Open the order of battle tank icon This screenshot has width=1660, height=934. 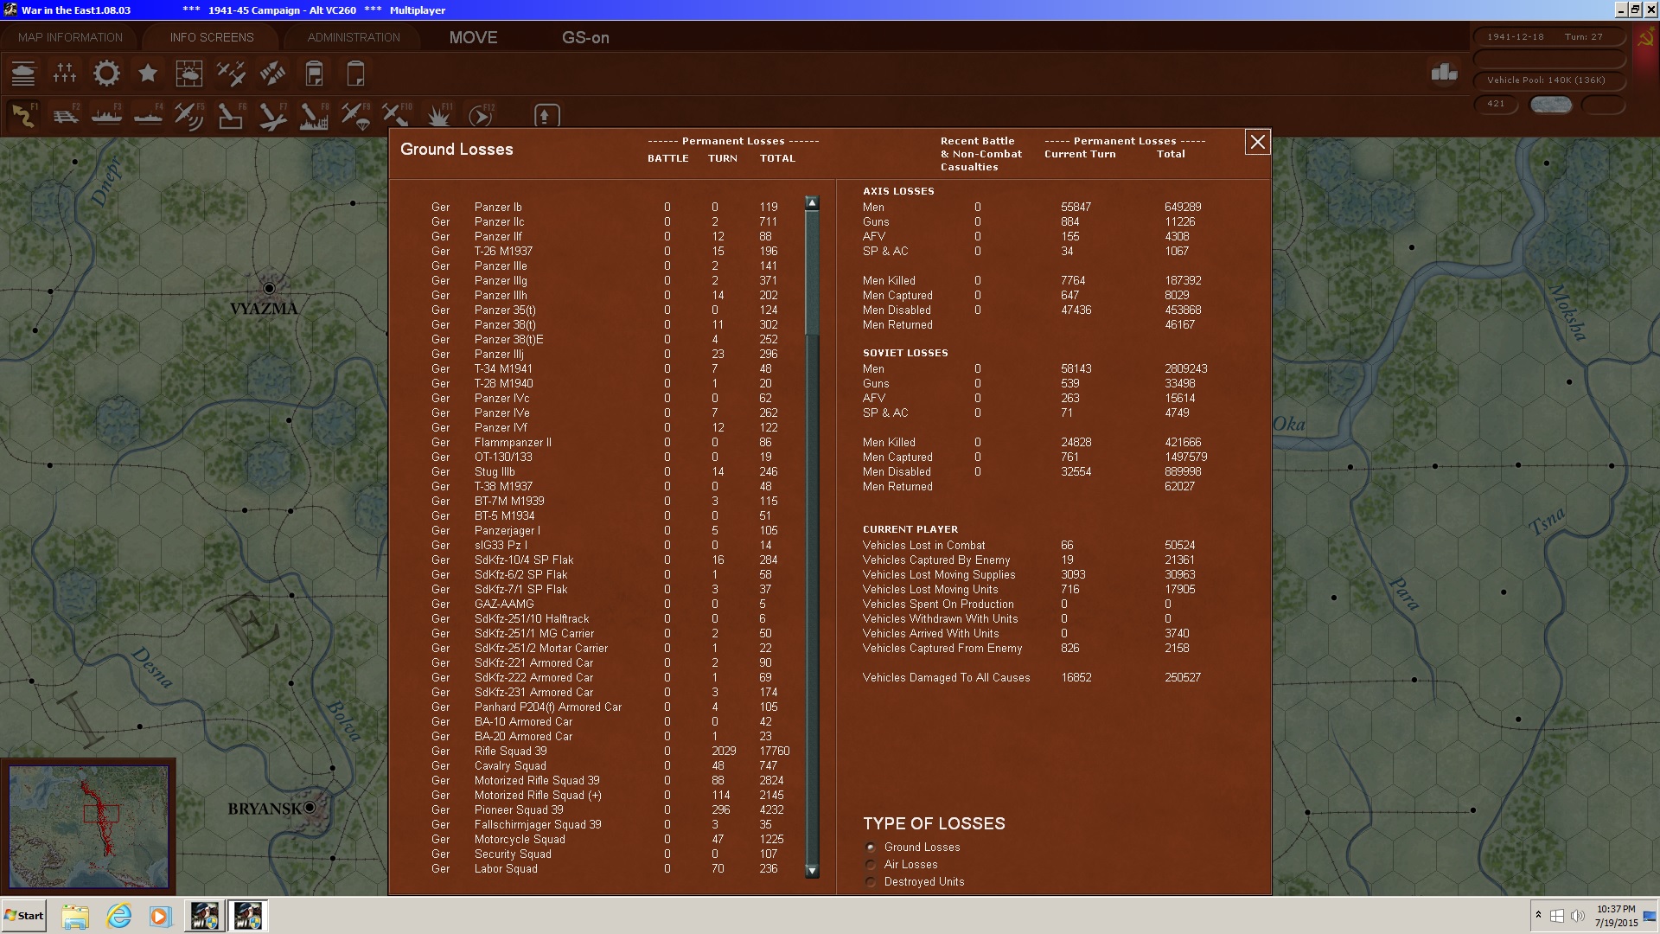tap(23, 74)
